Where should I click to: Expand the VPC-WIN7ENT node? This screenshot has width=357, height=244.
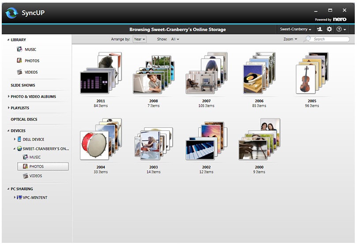15,197
